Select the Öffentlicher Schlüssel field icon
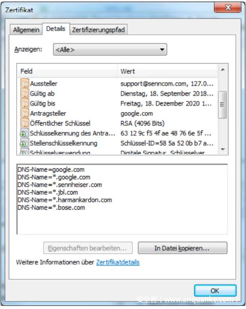The height and width of the screenshot is (309, 246). [x=24, y=123]
